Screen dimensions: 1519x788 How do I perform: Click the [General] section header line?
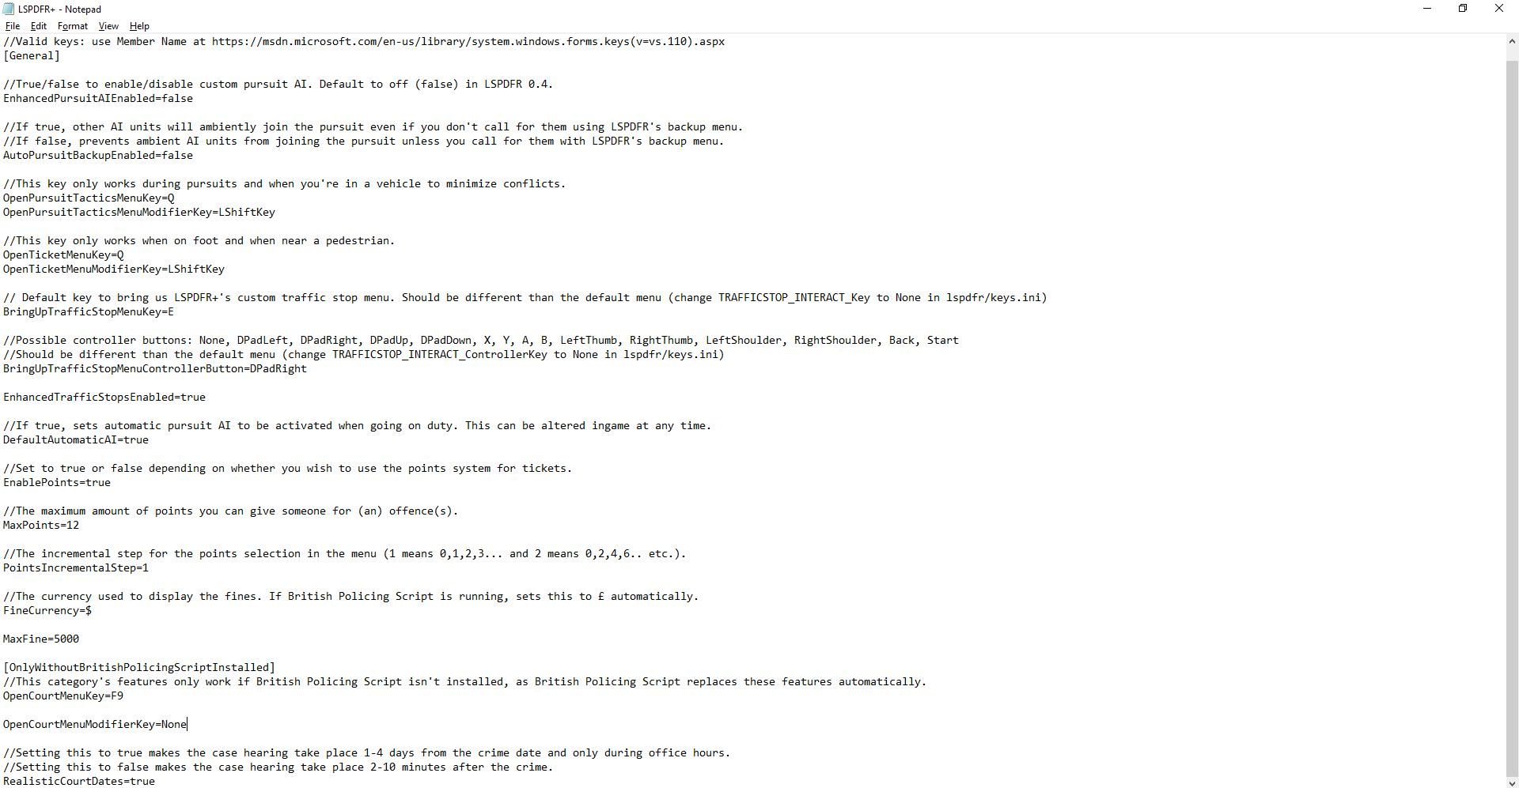[x=32, y=56]
